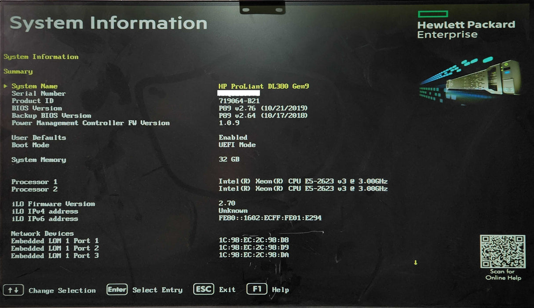
Task: Click the iLO Firmware Version label
Action: coord(53,204)
